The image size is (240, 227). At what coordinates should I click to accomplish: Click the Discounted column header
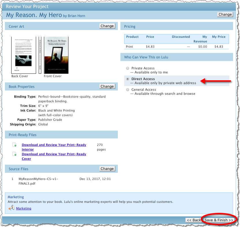tap(181, 37)
